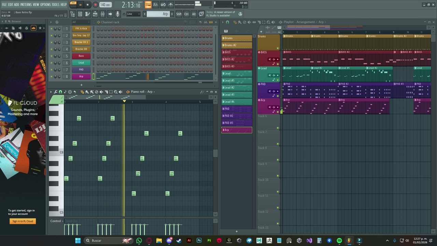Image resolution: width=437 pixels, height=246 pixels.
Task: Click the microphone recording icon
Action: click(x=117, y=14)
